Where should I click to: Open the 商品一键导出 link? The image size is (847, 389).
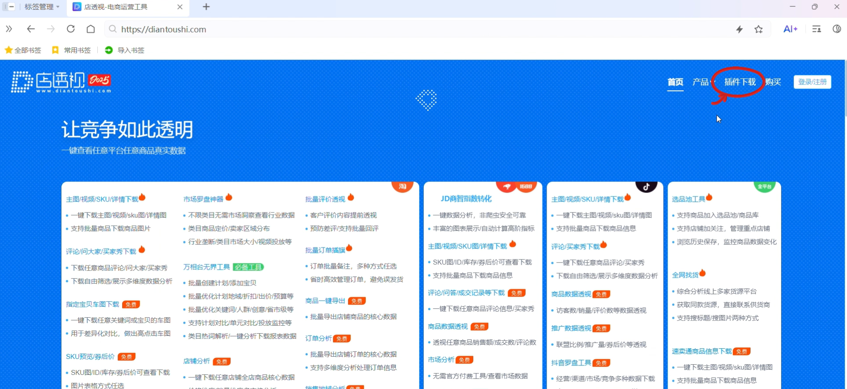[x=325, y=300]
